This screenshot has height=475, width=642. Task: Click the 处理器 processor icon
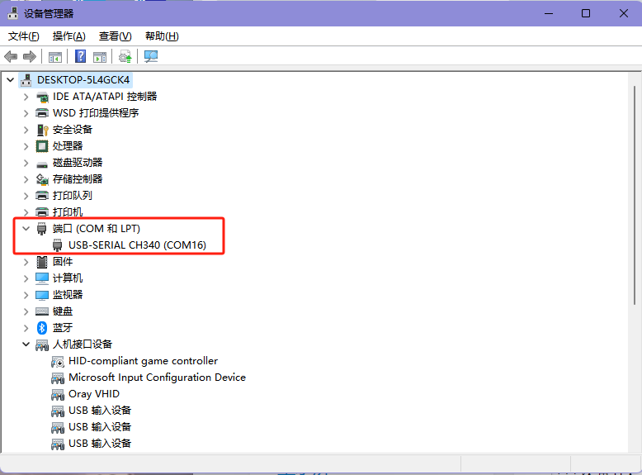point(42,146)
